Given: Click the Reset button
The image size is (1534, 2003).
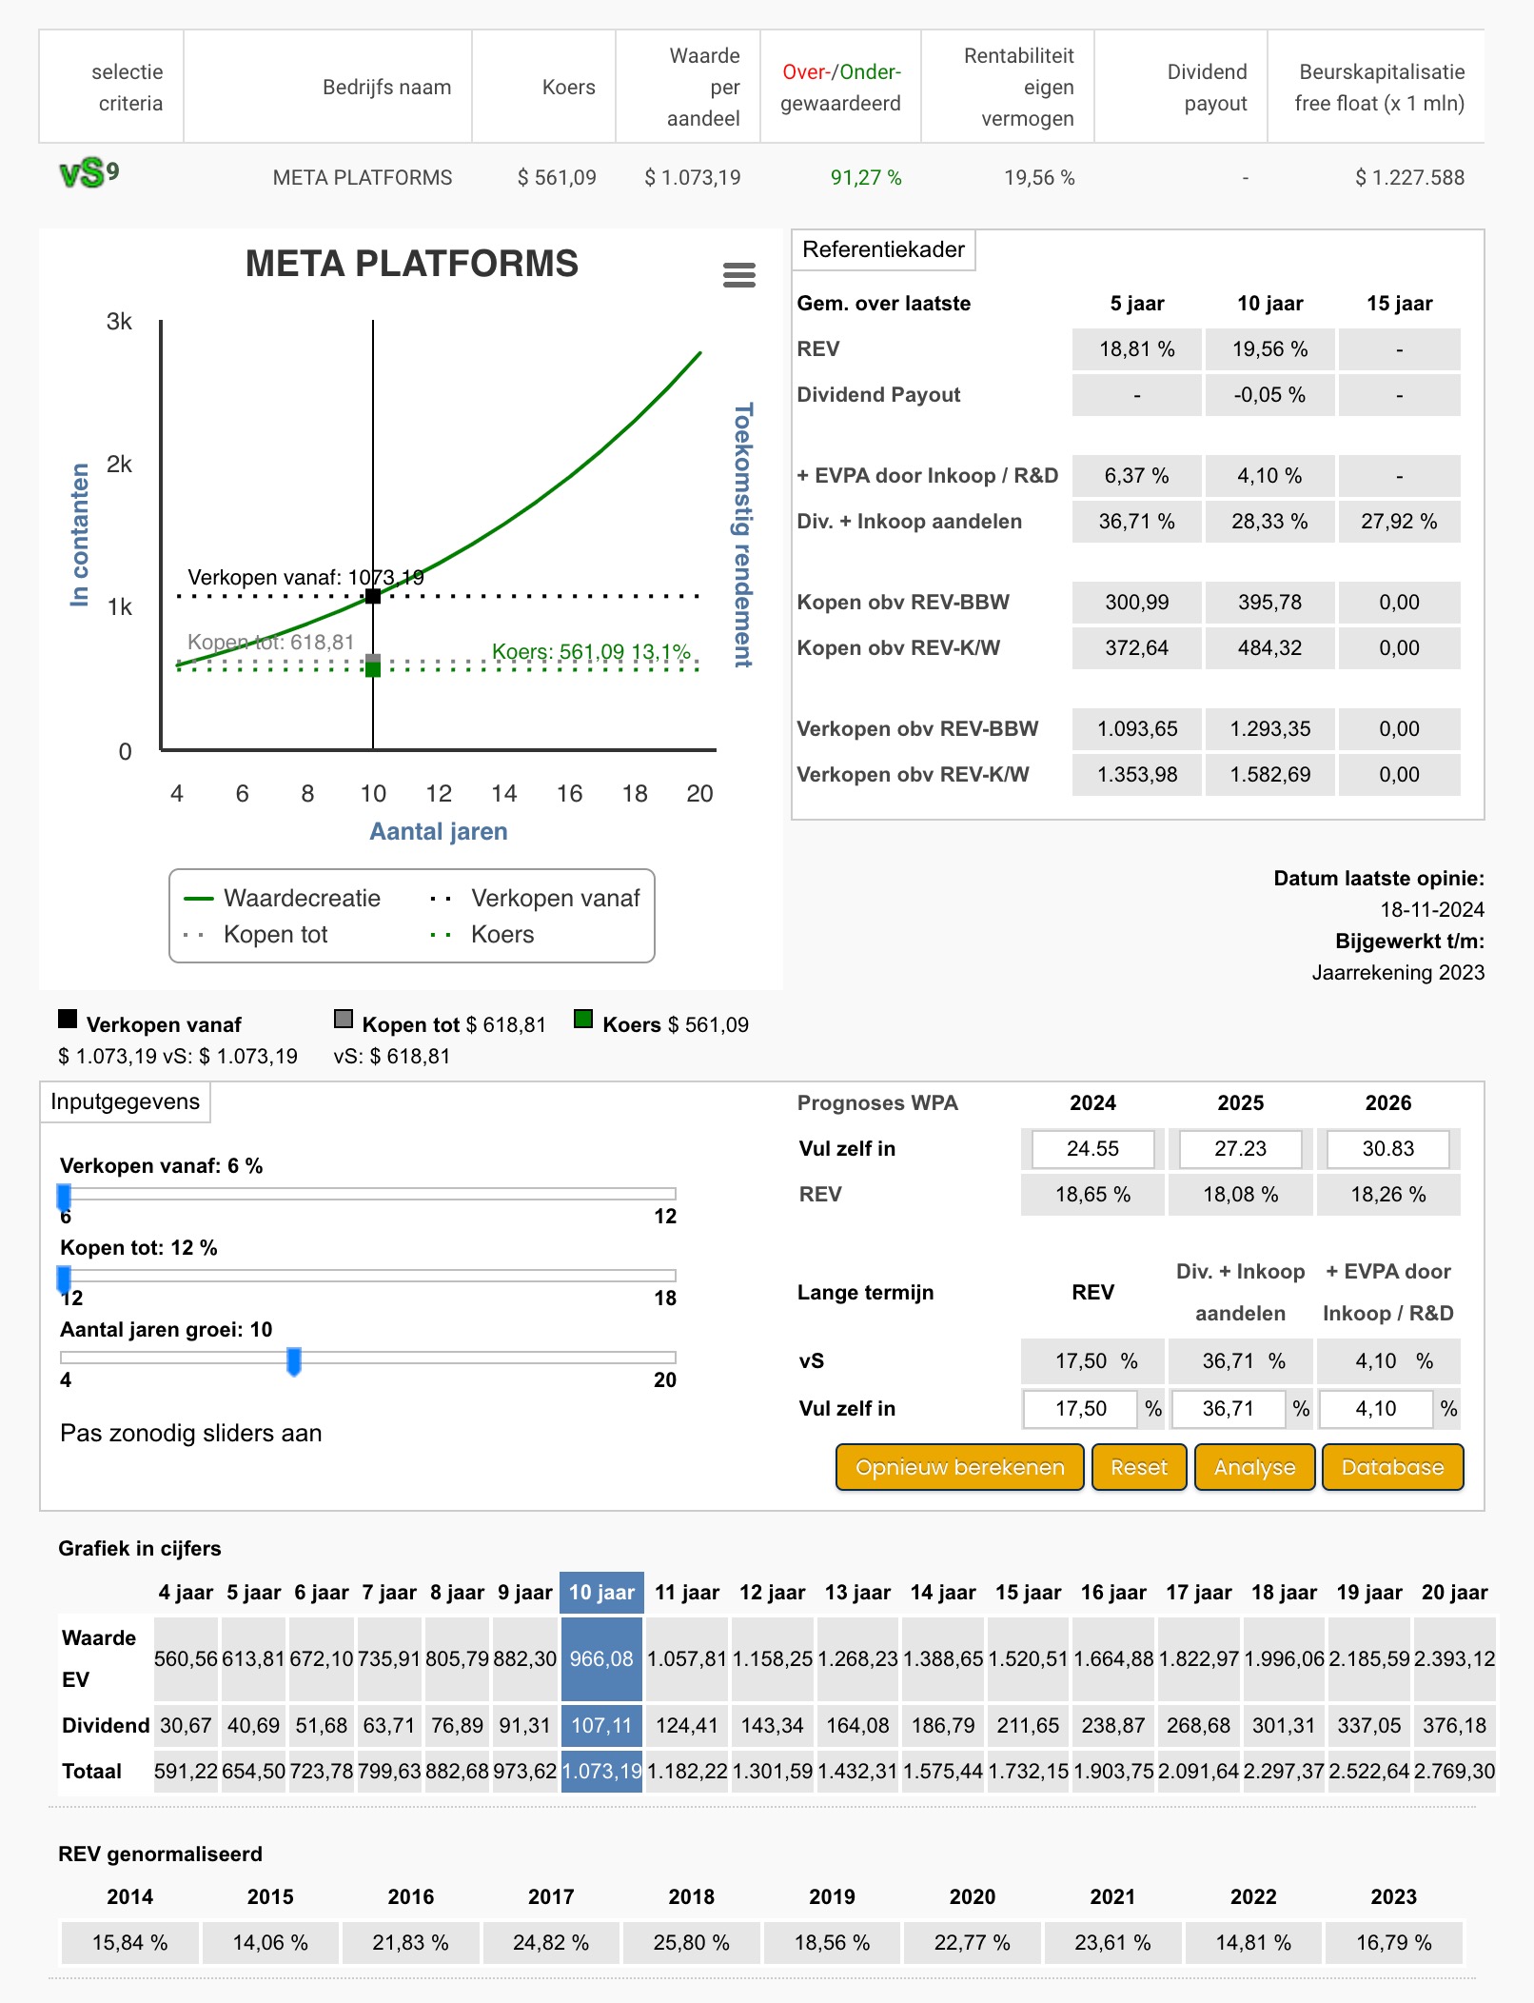Looking at the screenshot, I should (1138, 1467).
